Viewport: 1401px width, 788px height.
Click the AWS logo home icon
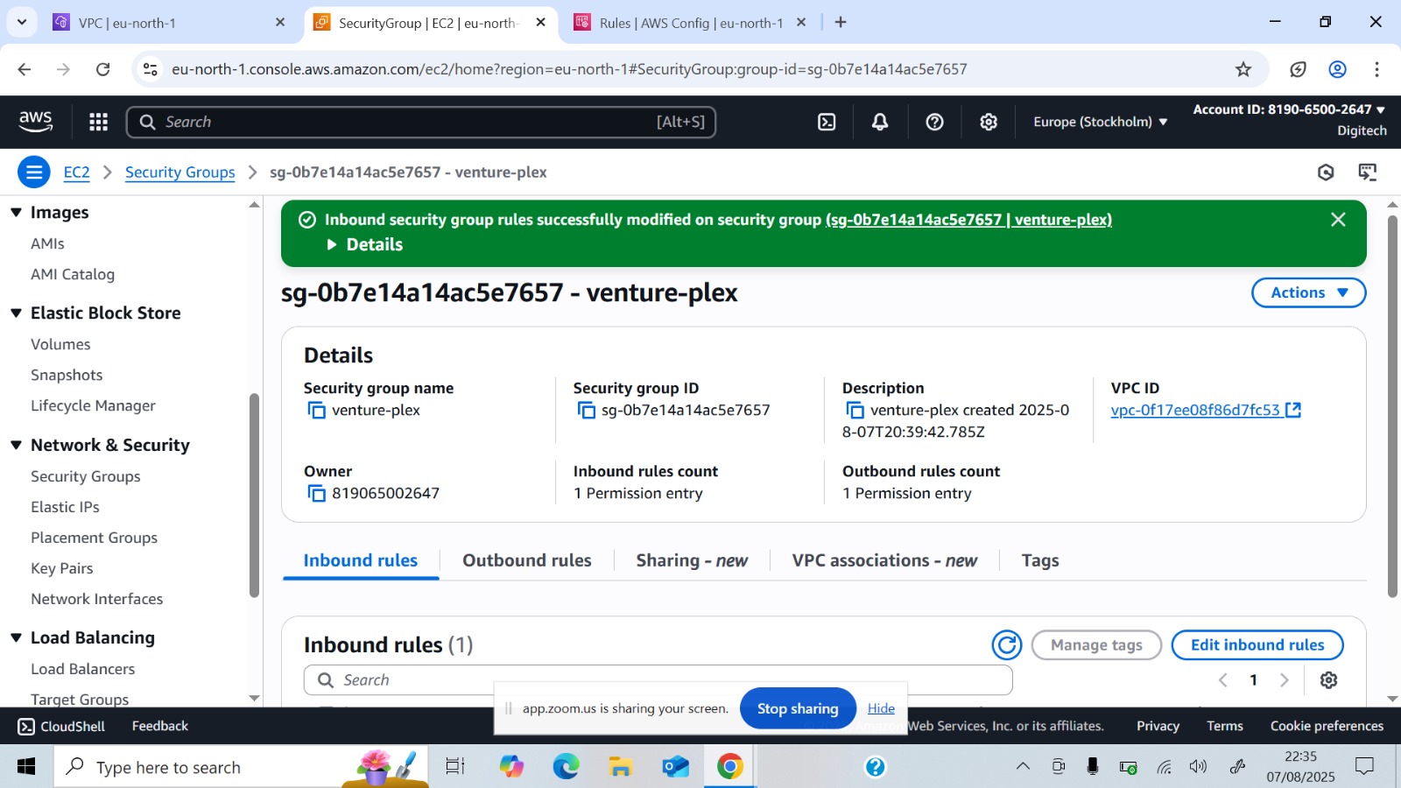[36, 122]
